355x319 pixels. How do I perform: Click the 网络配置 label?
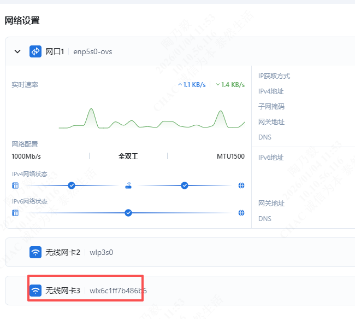click(25, 144)
